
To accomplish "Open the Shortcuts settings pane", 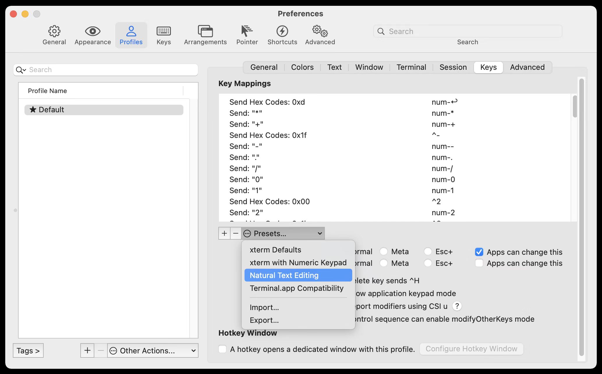I will pyautogui.click(x=282, y=35).
